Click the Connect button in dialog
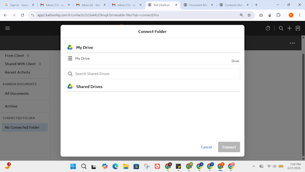 coord(229,147)
